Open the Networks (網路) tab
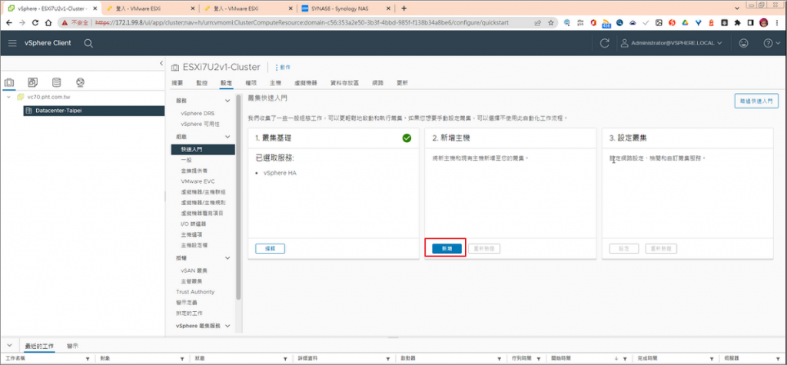This screenshot has height=365, width=787. click(377, 83)
